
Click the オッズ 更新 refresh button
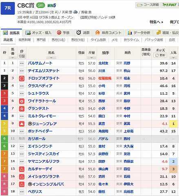pos(160,55)
